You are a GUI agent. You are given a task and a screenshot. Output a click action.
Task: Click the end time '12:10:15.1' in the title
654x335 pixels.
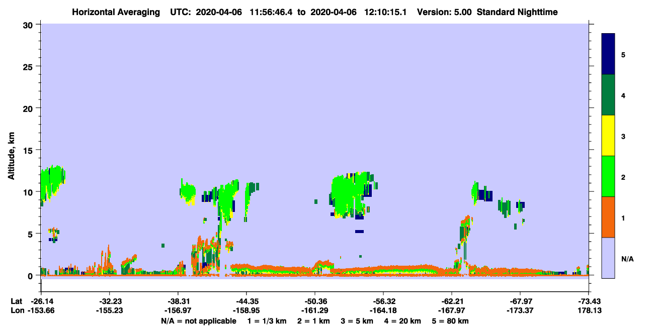385,12
